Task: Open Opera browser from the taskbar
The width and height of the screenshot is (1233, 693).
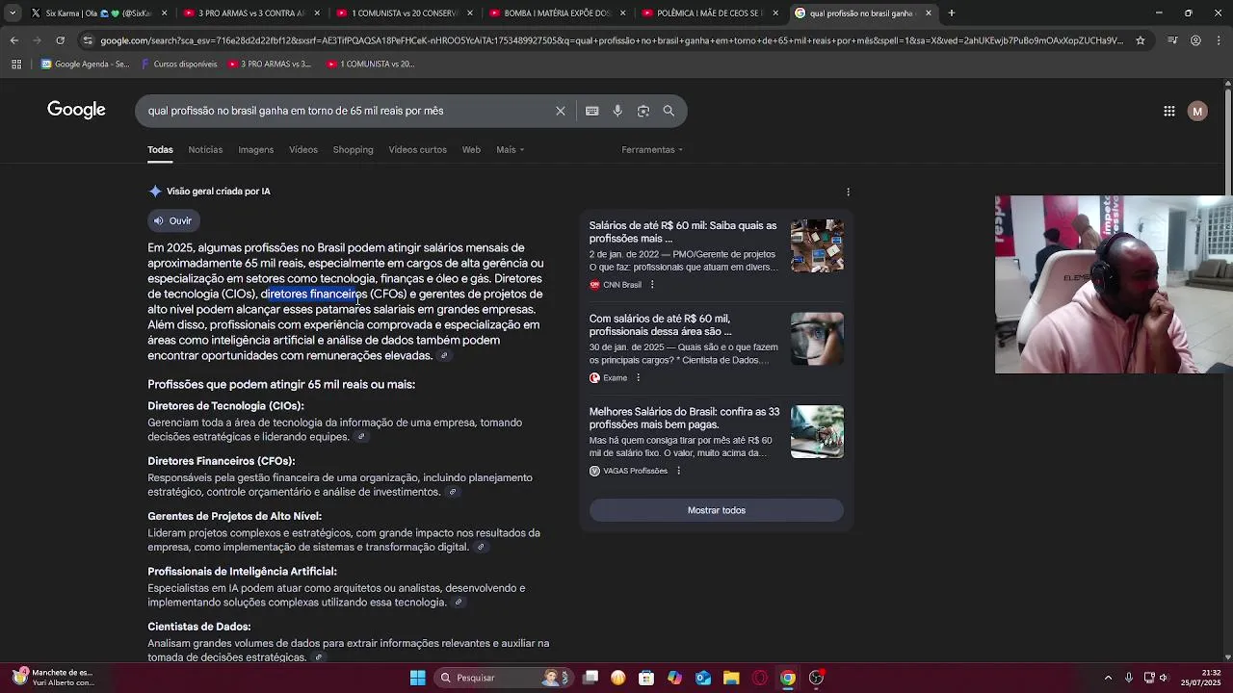Action: 760,678
